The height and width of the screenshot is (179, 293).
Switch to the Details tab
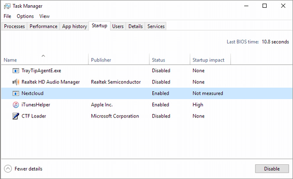click(x=135, y=26)
